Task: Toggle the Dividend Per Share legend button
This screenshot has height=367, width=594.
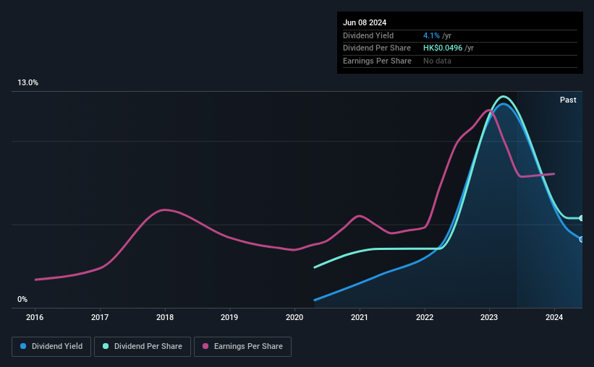Action: [143, 347]
